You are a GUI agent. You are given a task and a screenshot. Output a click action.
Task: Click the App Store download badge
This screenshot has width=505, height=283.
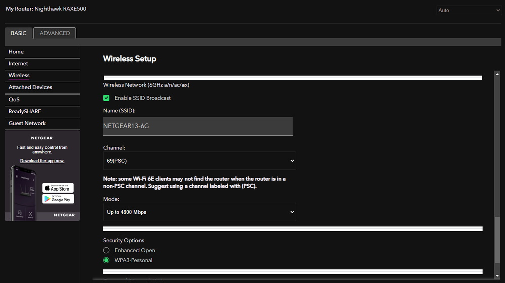coord(58,187)
